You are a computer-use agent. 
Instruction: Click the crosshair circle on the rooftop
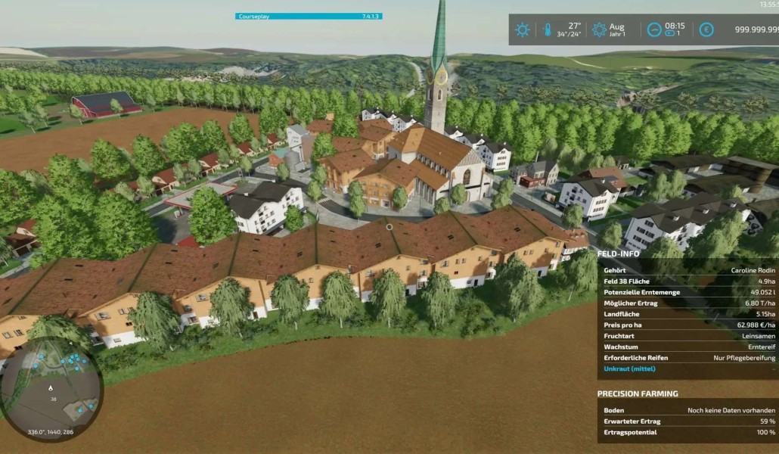[x=389, y=227]
